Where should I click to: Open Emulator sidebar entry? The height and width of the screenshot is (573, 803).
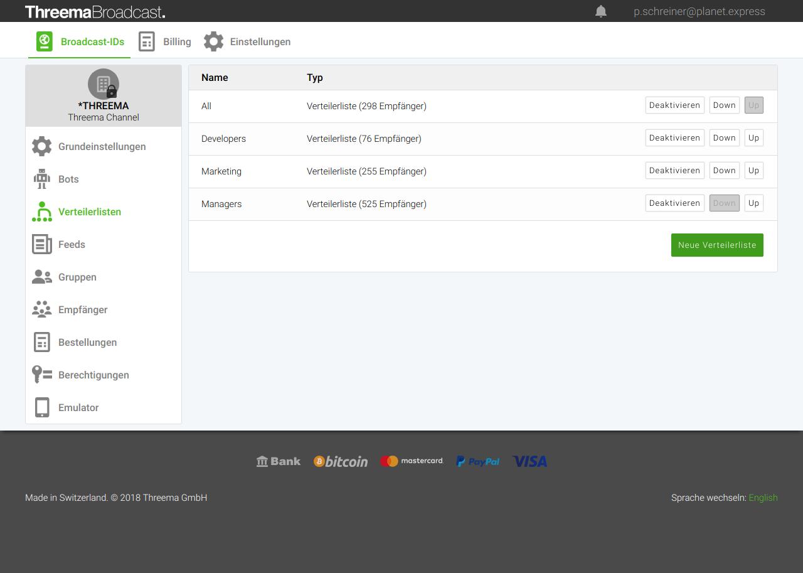tap(104, 407)
